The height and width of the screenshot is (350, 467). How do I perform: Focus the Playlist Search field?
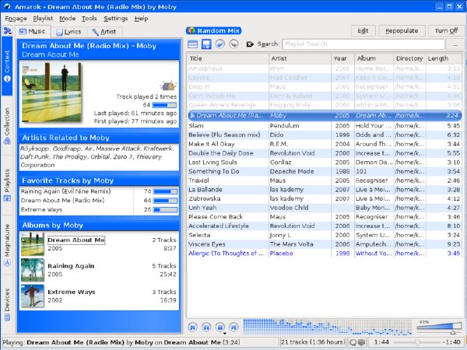[x=363, y=44]
